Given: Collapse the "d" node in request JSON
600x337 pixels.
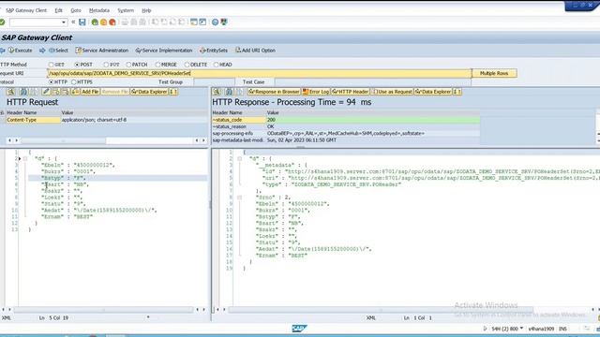Looking at the screenshot, I should tap(25, 158).
